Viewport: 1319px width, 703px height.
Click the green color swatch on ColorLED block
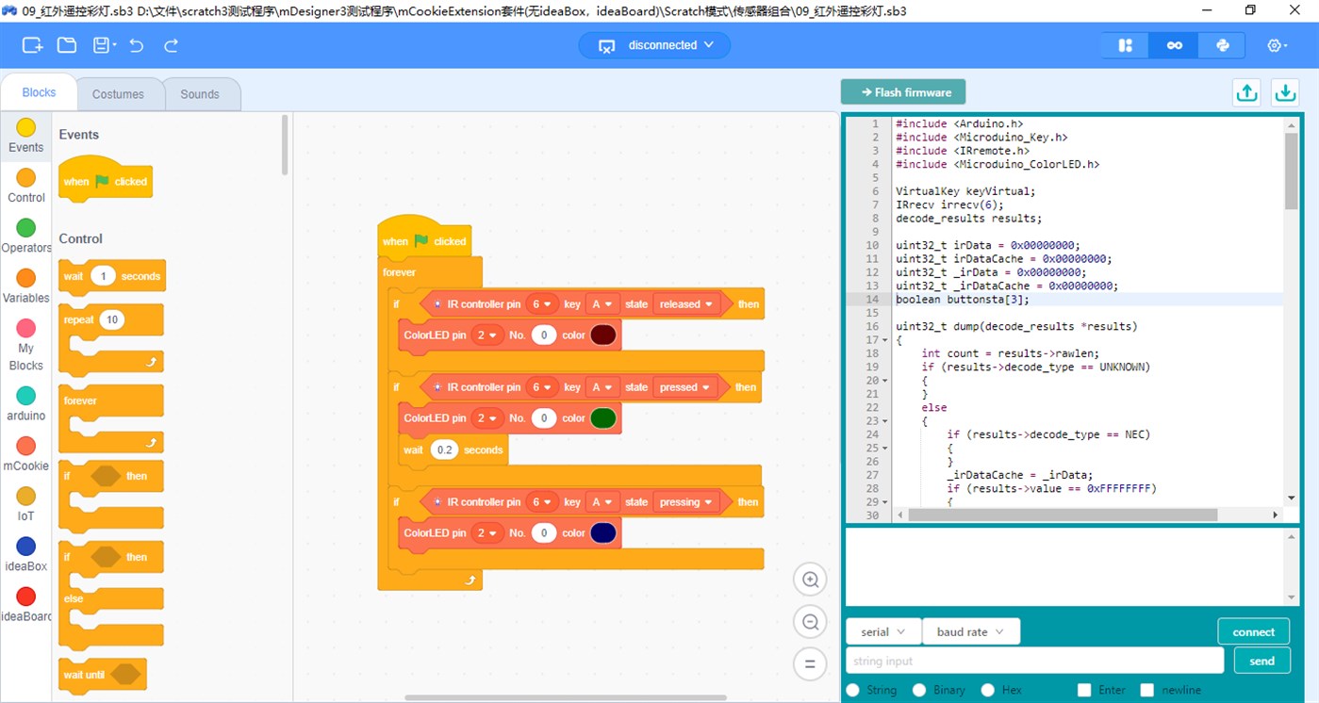(x=603, y=417)
